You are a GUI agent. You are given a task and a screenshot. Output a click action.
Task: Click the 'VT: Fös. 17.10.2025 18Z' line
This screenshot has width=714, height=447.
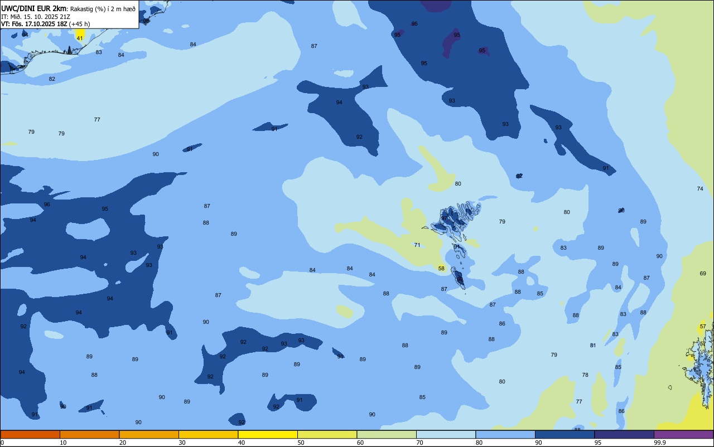tap(34, 24)
